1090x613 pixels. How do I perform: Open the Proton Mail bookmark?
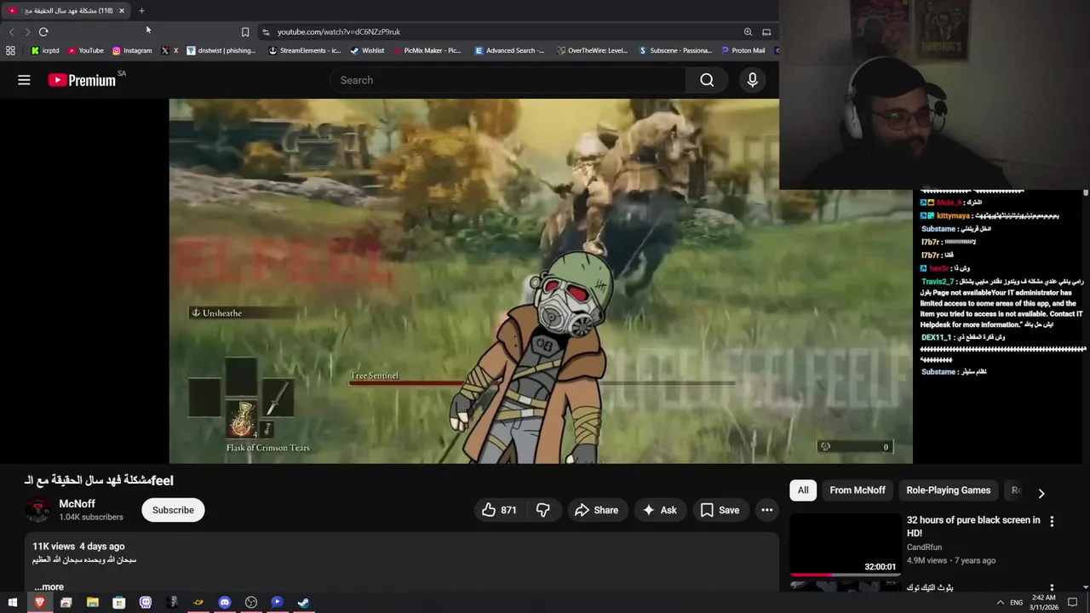[x=743, y=50]
